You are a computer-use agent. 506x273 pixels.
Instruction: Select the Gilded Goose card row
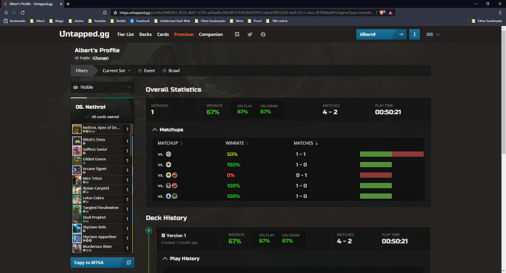(x=102, y=160)
